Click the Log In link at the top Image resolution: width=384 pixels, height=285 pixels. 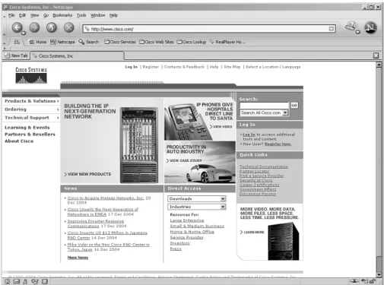point(132,67)
